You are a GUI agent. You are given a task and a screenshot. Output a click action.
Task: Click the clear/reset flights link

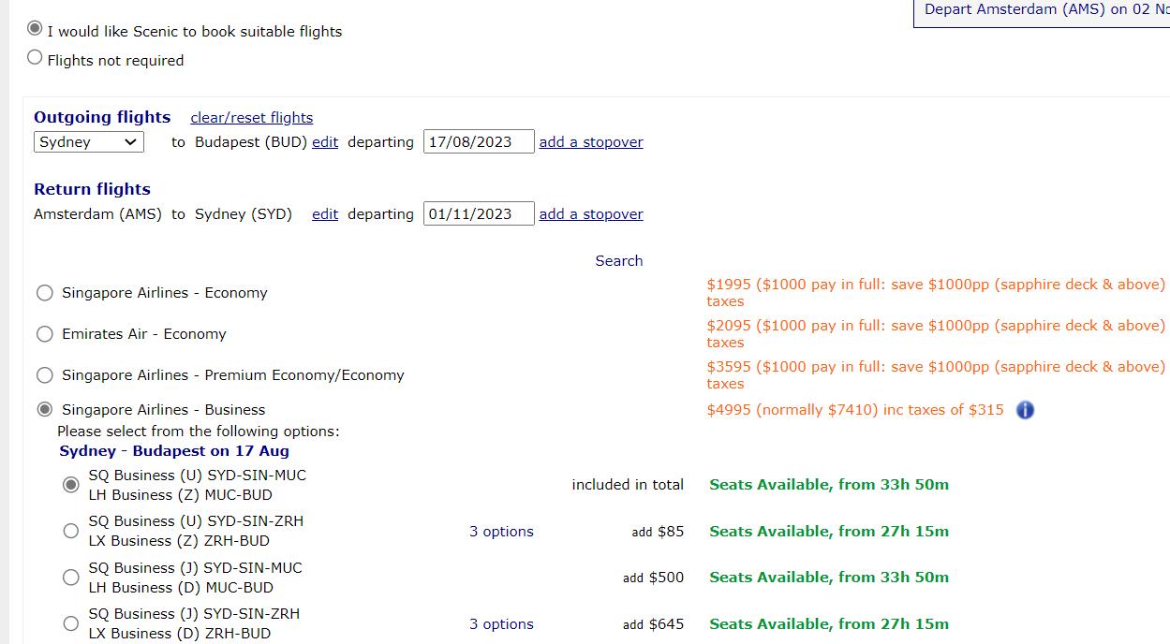(252, 118)
